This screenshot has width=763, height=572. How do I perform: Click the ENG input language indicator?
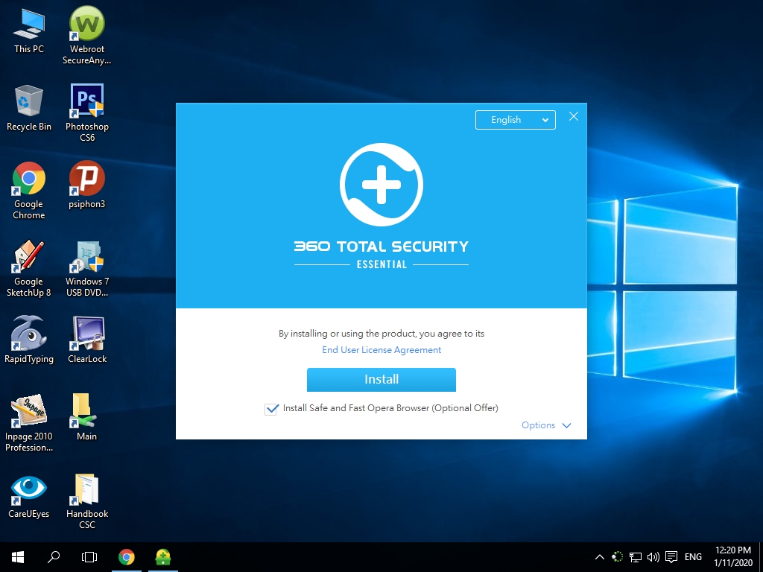point(693,557)
